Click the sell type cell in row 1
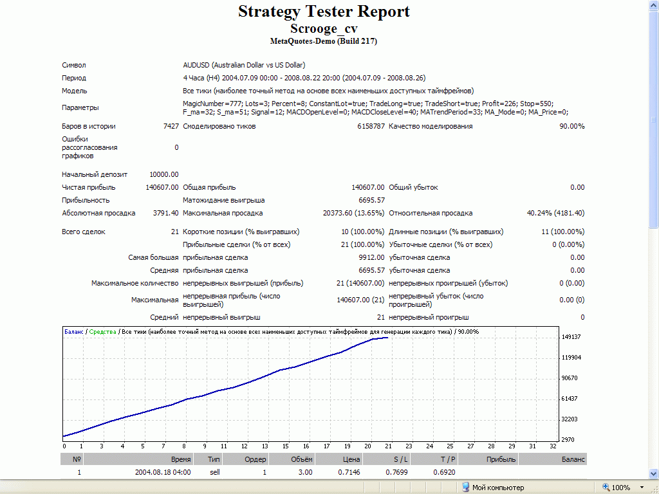659x494 pixels. pos(215,472)
